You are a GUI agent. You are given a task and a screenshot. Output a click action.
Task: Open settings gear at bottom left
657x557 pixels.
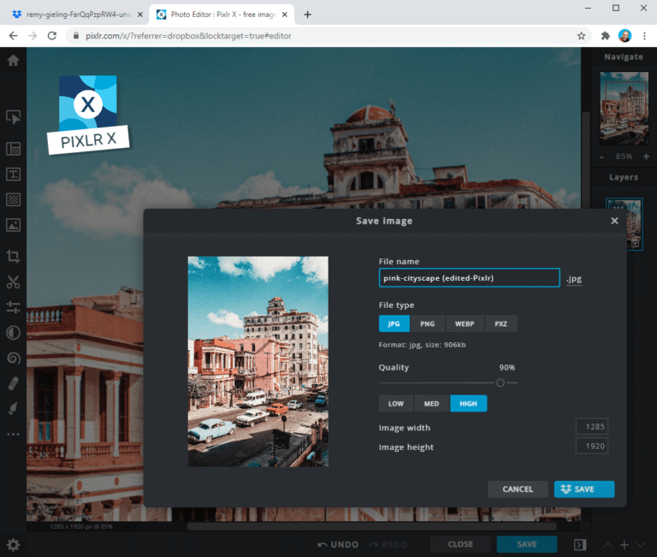(x=13, y=544)
